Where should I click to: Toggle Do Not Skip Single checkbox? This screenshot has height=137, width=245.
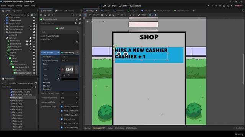pos(62,127)
